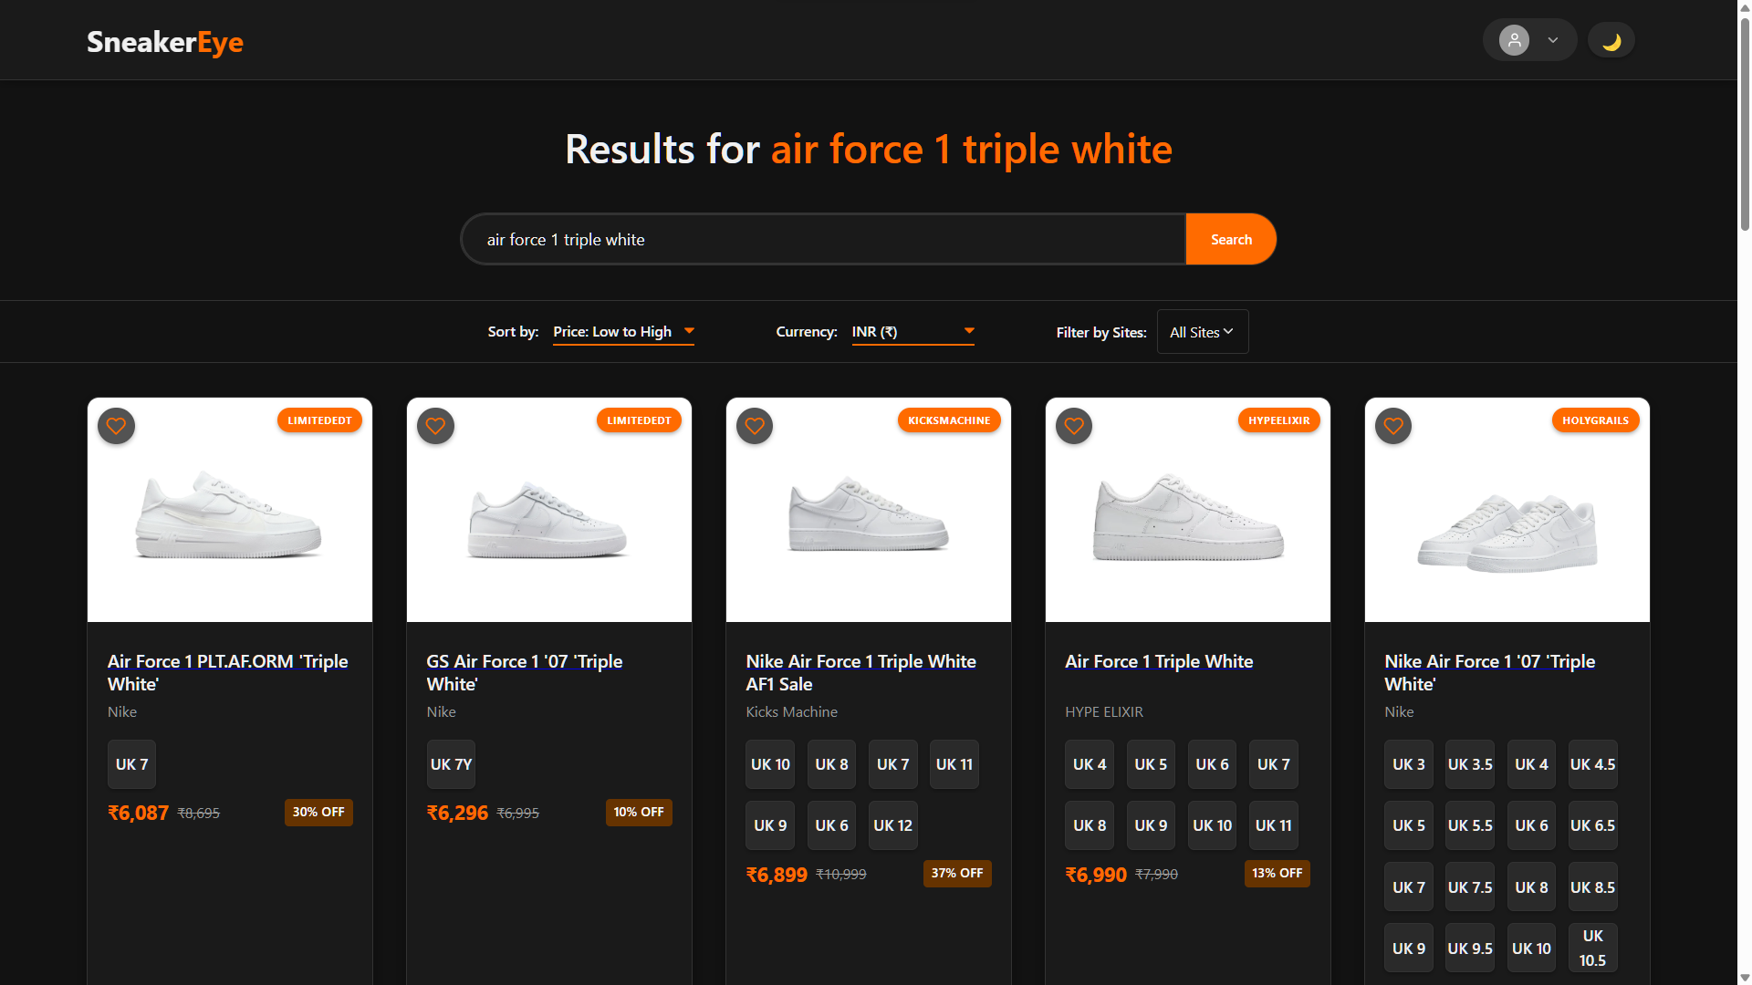Select size UK 4.5 on Holygrails card

(1592, 764)
